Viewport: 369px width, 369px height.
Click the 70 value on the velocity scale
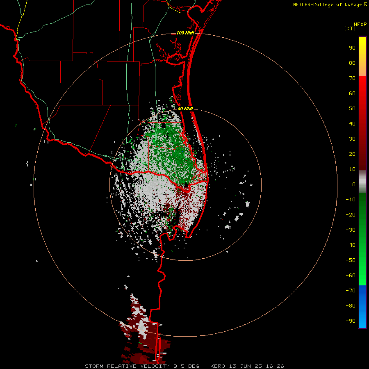[352, 78]
